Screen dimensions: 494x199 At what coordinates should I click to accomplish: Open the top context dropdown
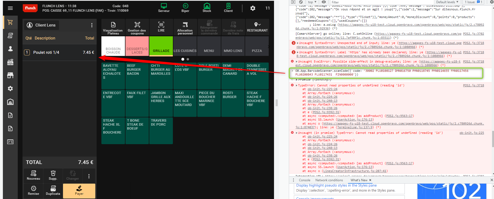[x=312, y=2]
